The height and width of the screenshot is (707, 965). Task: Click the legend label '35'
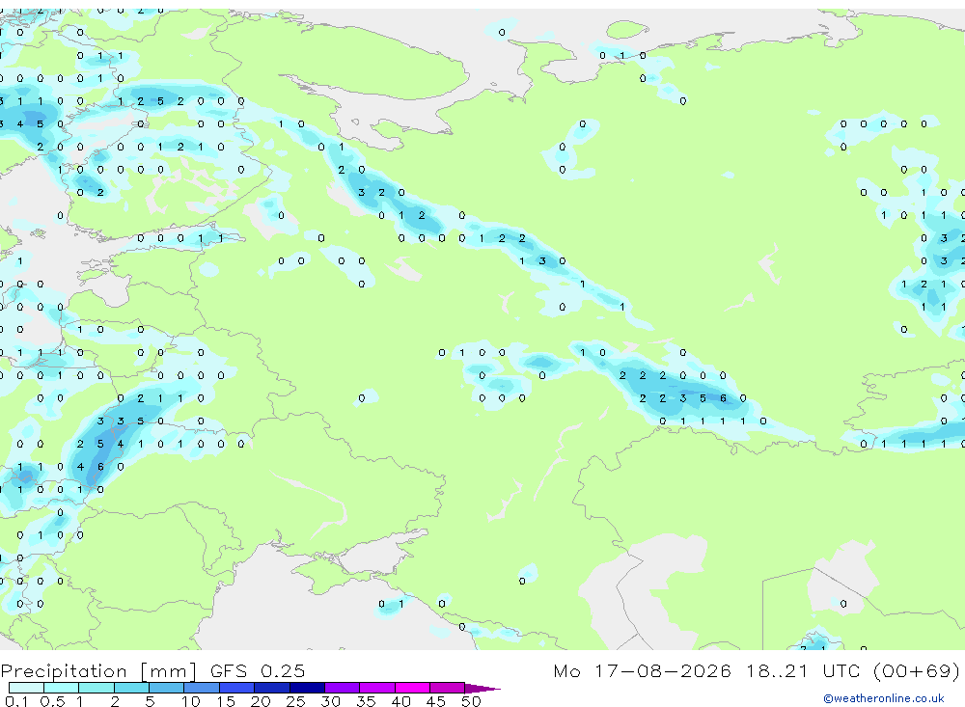coord(366,701)
